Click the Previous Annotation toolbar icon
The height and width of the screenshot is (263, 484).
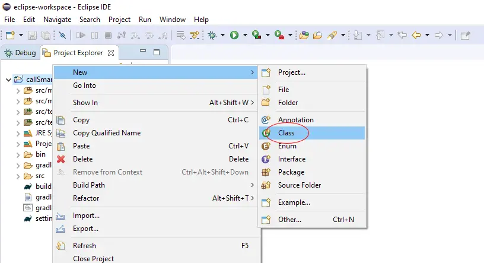click(x=380, y=35)
